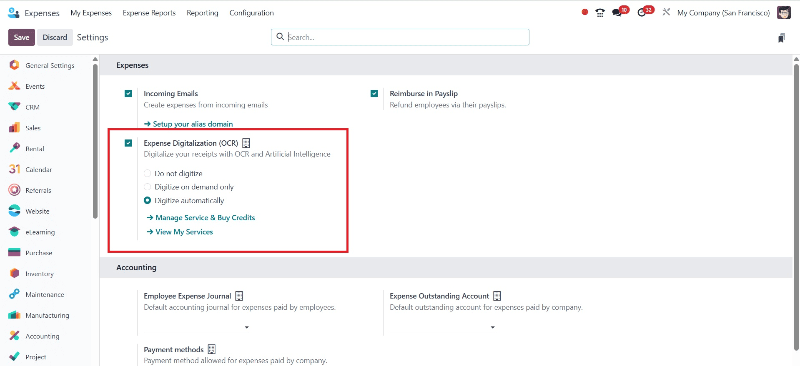Click company icon beside Employee Expense Journal
Screen dimensions: 800x366
tap(239, 296)
